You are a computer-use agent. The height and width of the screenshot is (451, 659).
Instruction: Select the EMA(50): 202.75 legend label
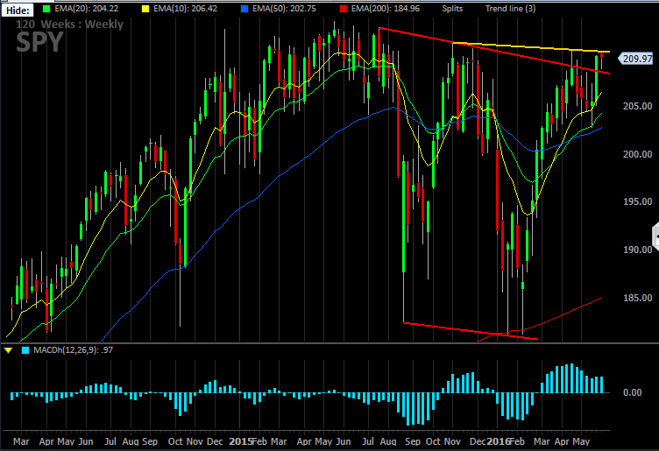coord(284,9)
